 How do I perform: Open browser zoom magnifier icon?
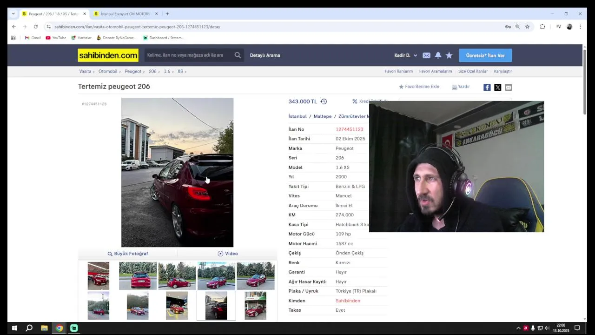(x=517, y=27)
